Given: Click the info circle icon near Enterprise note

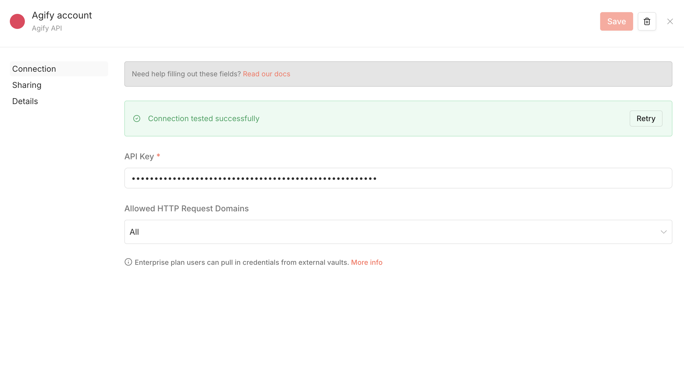Looking at the screenshot, I should click(x=128, y=262).
